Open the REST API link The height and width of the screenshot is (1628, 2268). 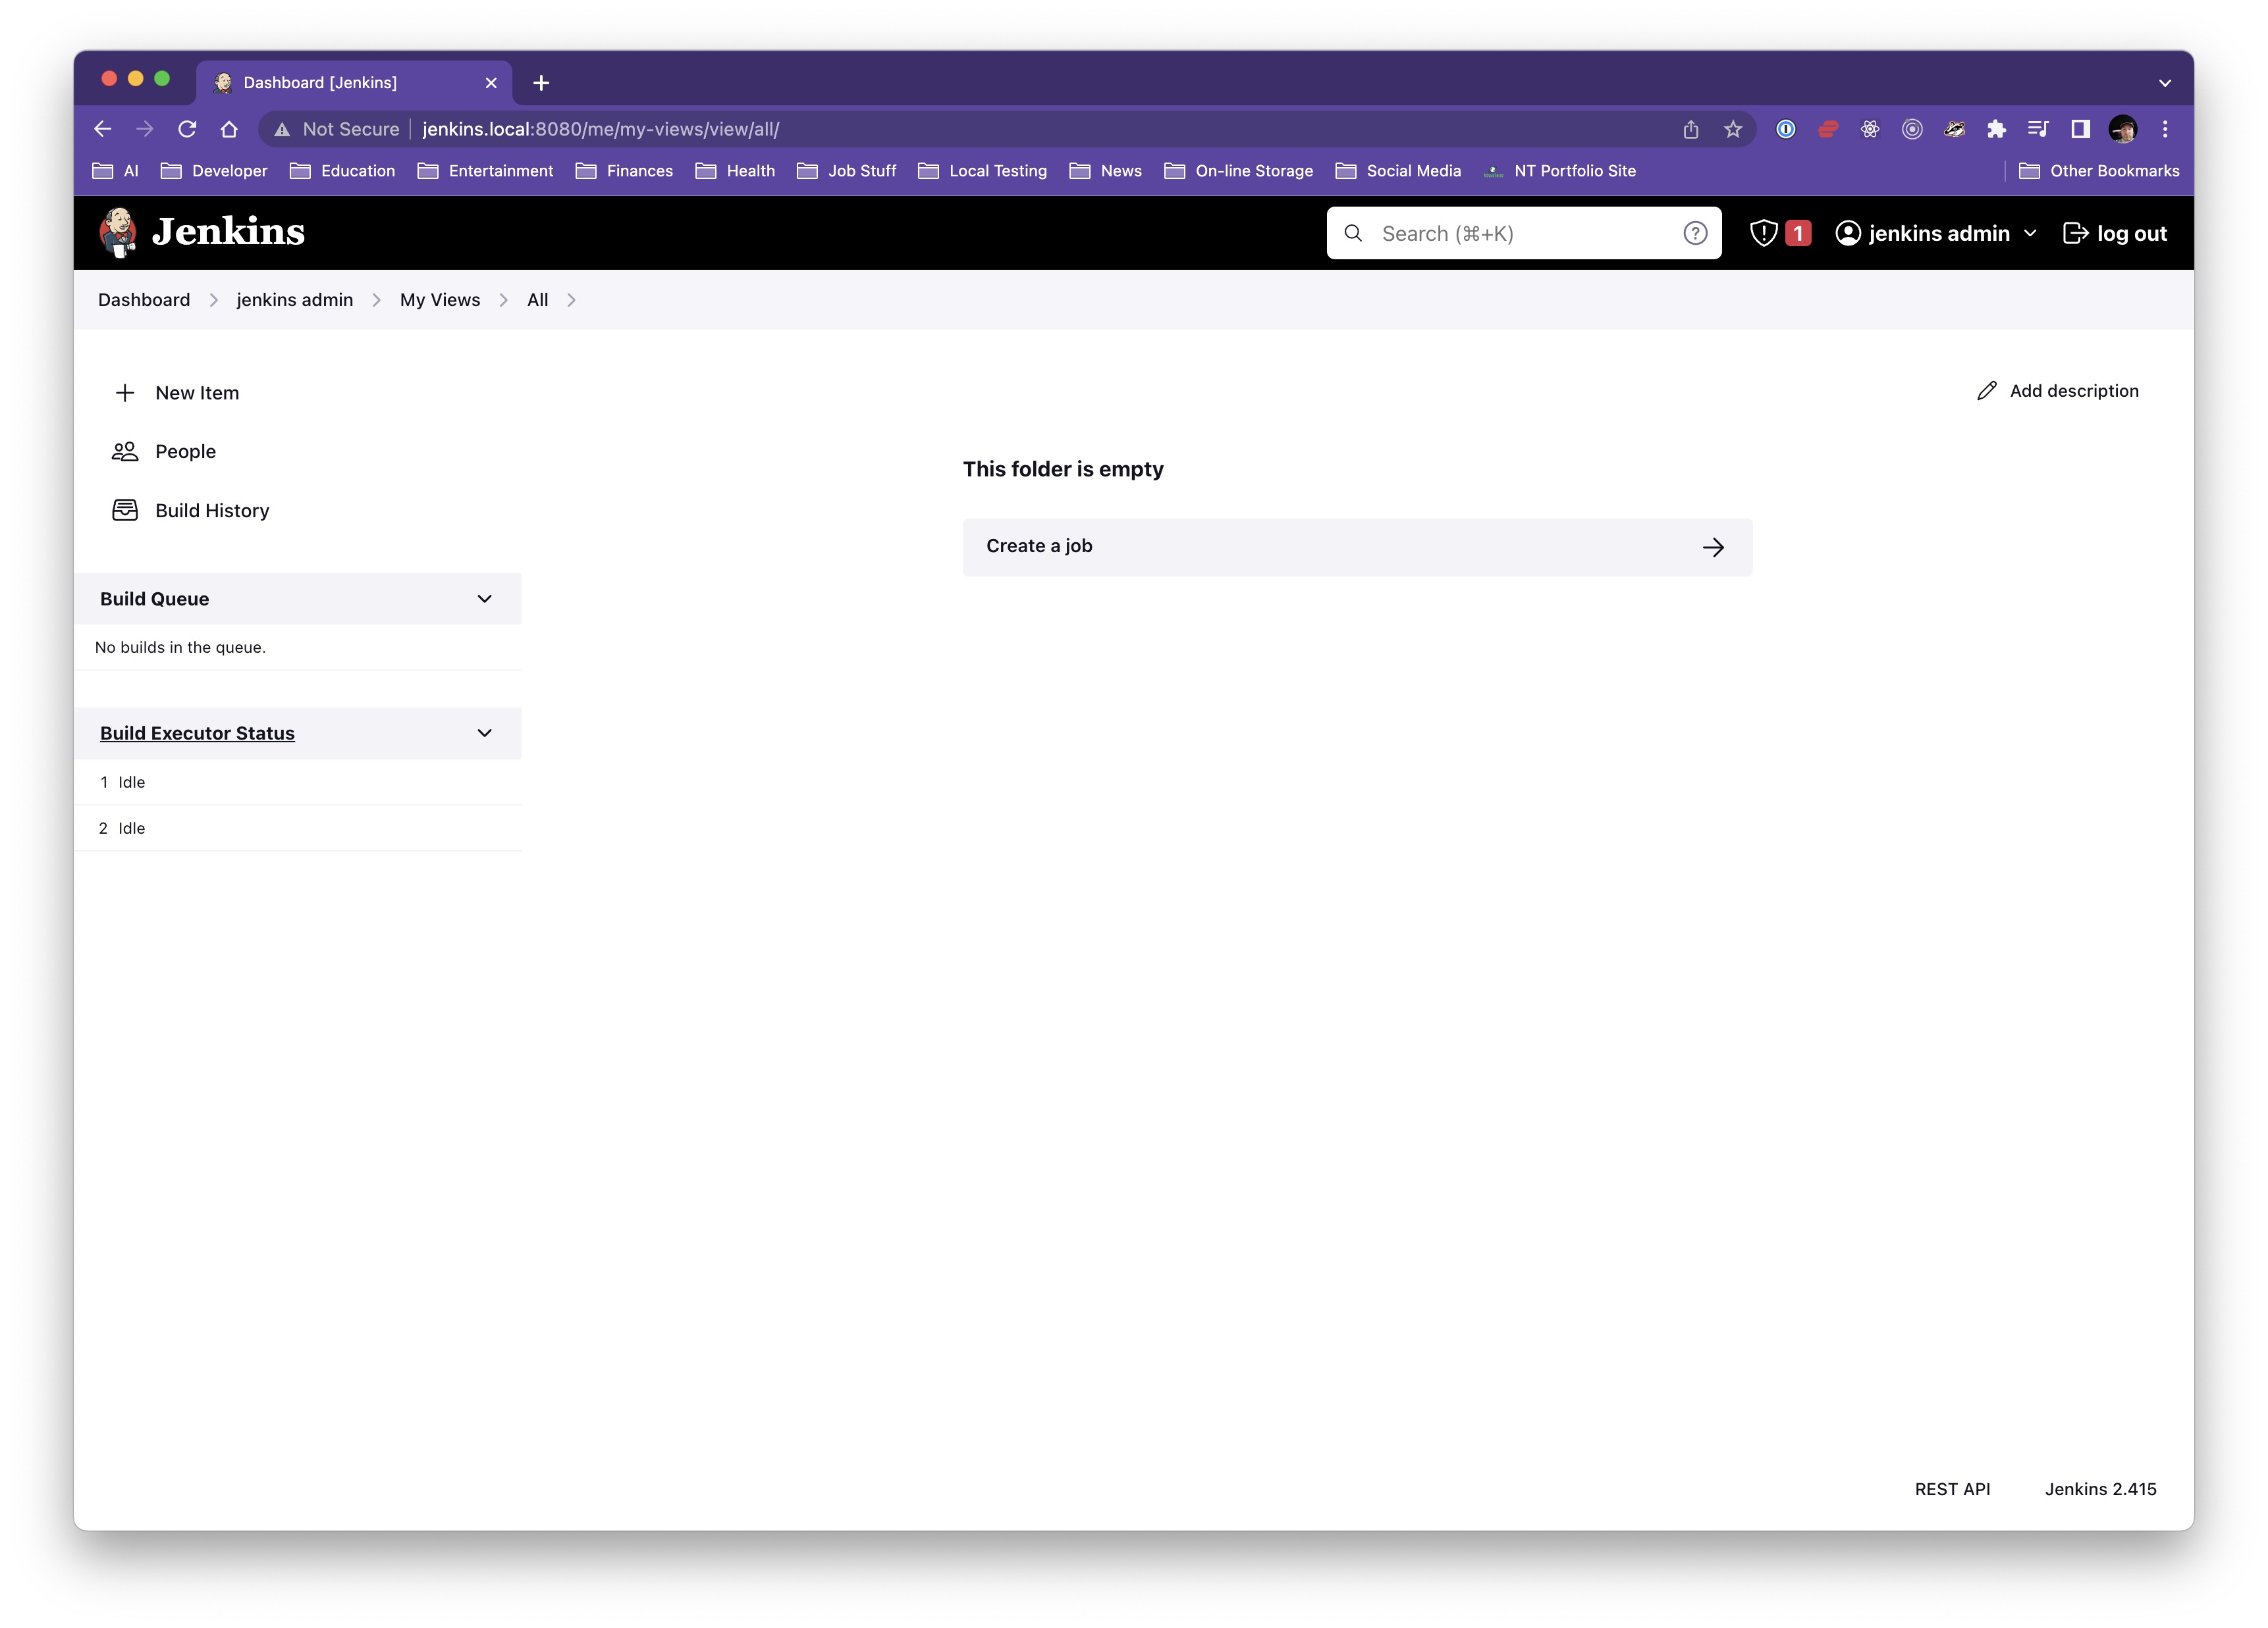1951,1488
